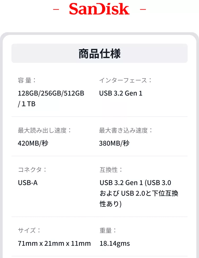Select the 71mm x 21mm x 11mm dimensions
This screenshot has width=199, height=258.
tap(54, 243)
